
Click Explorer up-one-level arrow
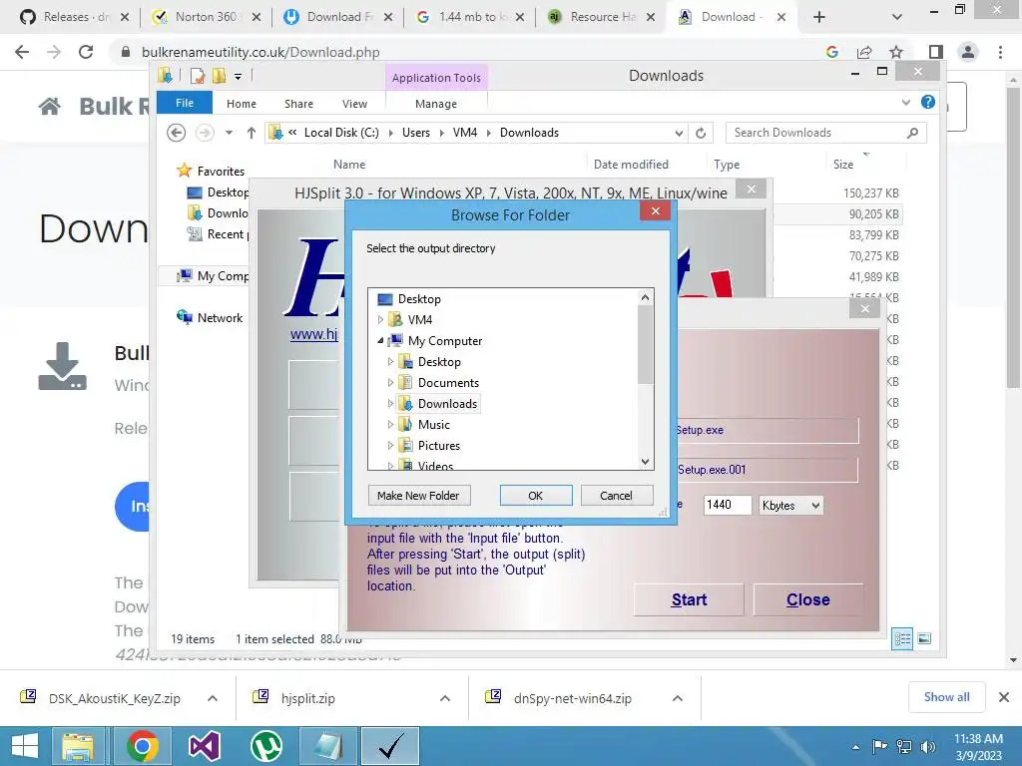[251, 133]
